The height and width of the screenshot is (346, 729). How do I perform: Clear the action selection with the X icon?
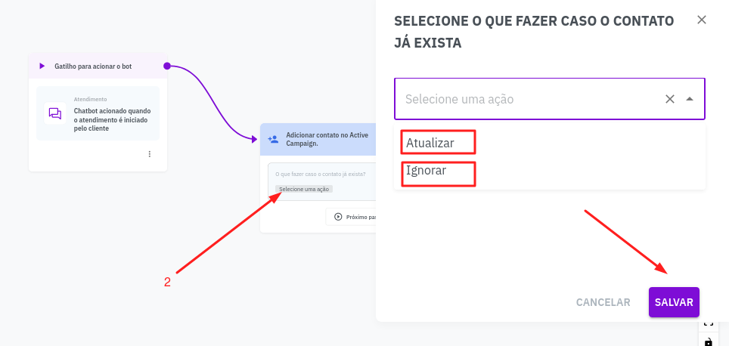coord(669,99)
